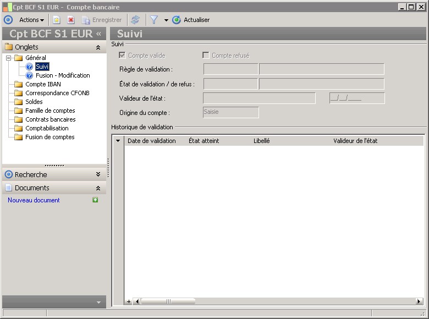Click the green Actualiser refresh icon

tap(176, 20)
